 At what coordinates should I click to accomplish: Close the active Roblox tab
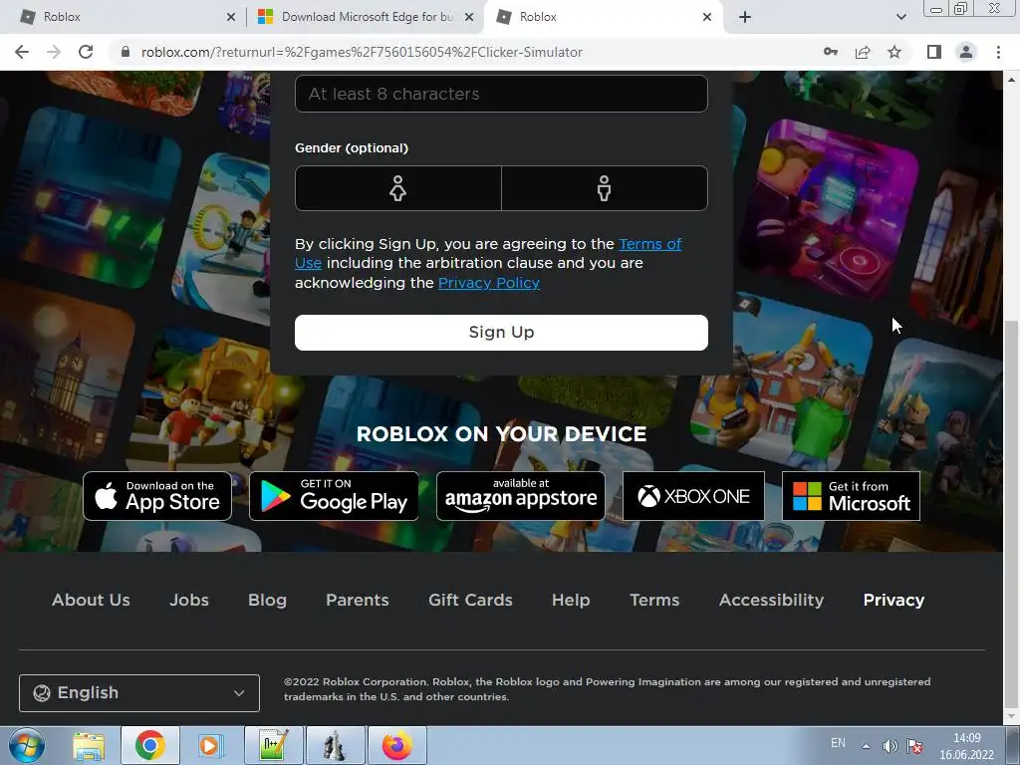(x=707, y=17)
